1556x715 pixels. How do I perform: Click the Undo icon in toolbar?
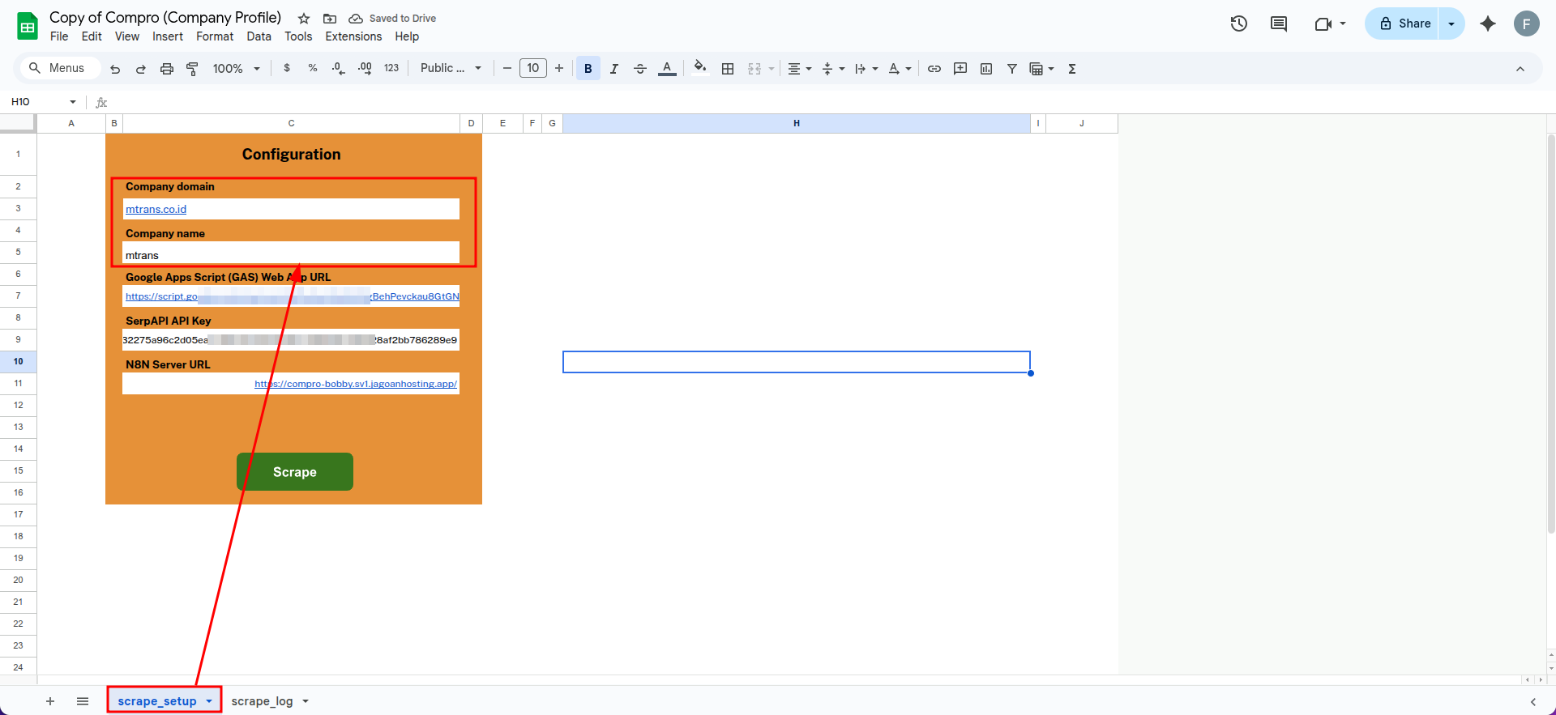[x=115, y=69]
